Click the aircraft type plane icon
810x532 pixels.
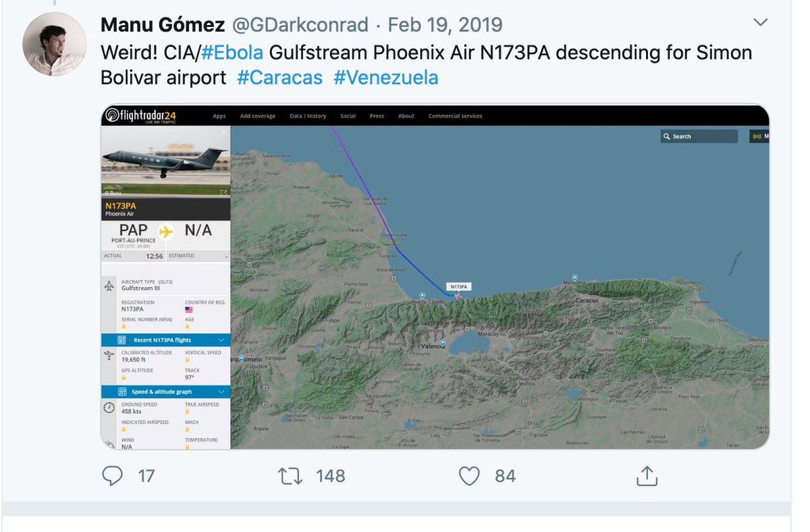click(x=109, y=286)
